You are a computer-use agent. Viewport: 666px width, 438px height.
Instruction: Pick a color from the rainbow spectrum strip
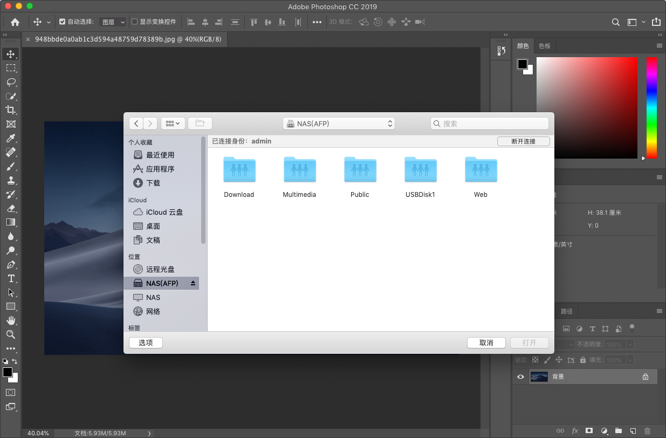(x=651, y=108)
